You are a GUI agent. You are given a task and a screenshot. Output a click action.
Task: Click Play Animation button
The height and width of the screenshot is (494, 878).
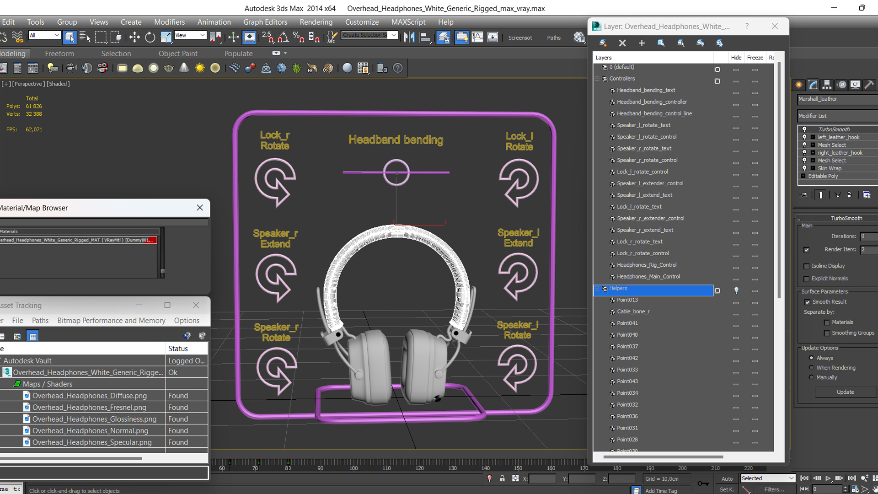828,478
